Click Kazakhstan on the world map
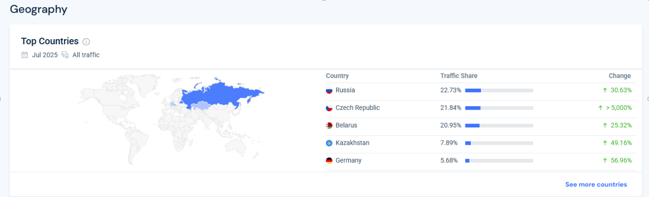Screen dimensions: 649x197 tap(201, 106)
